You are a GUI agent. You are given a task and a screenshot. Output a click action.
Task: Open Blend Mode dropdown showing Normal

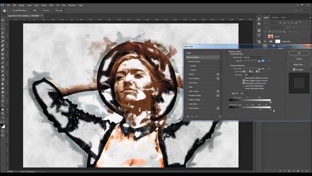[x=253, y=57]
